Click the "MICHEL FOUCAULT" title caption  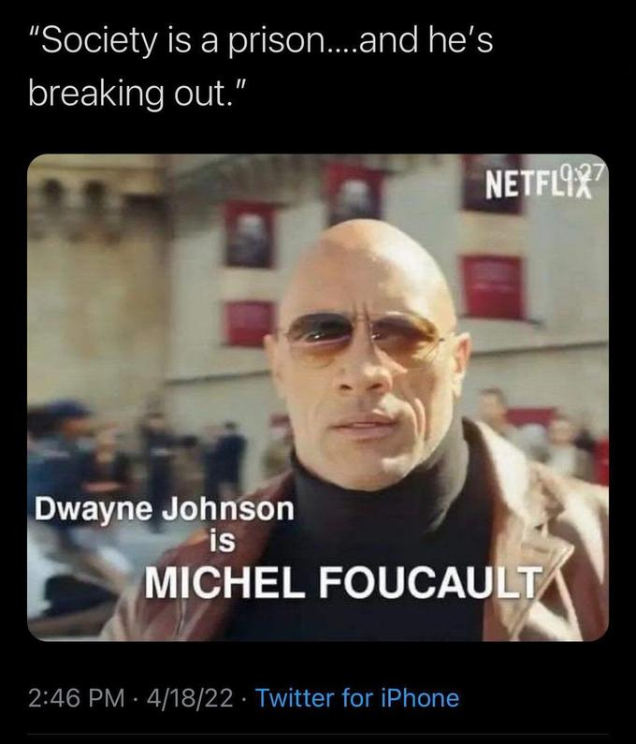[x=343, y=582]
